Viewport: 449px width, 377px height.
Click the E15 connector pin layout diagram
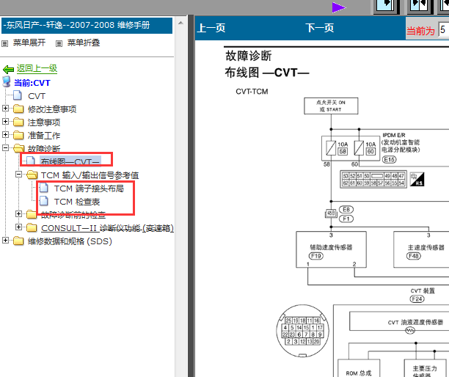373,179
